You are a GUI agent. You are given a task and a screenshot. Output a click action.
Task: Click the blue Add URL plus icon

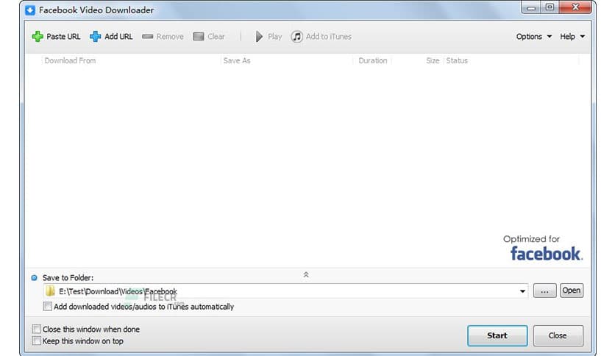click(x=96, y=37)
